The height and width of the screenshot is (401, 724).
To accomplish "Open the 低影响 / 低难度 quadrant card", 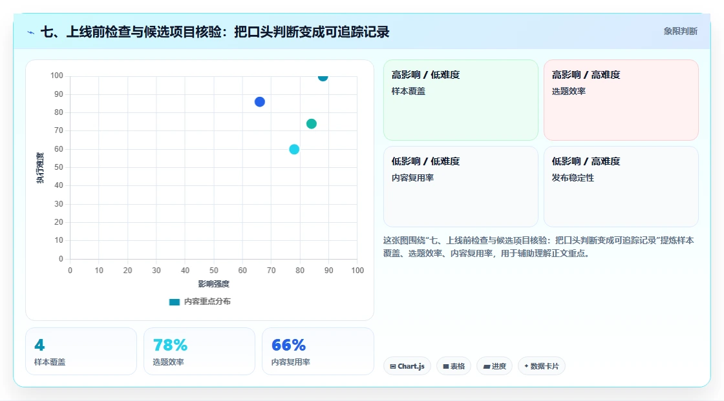I will (461, 187).
